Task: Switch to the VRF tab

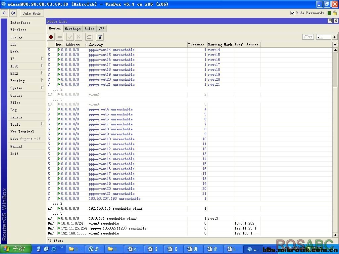Action: 101,29
